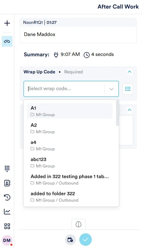This screenshot has height=249, width=142.
Task: Click the 9:07 AM connect time
Action: coord(70,55)
